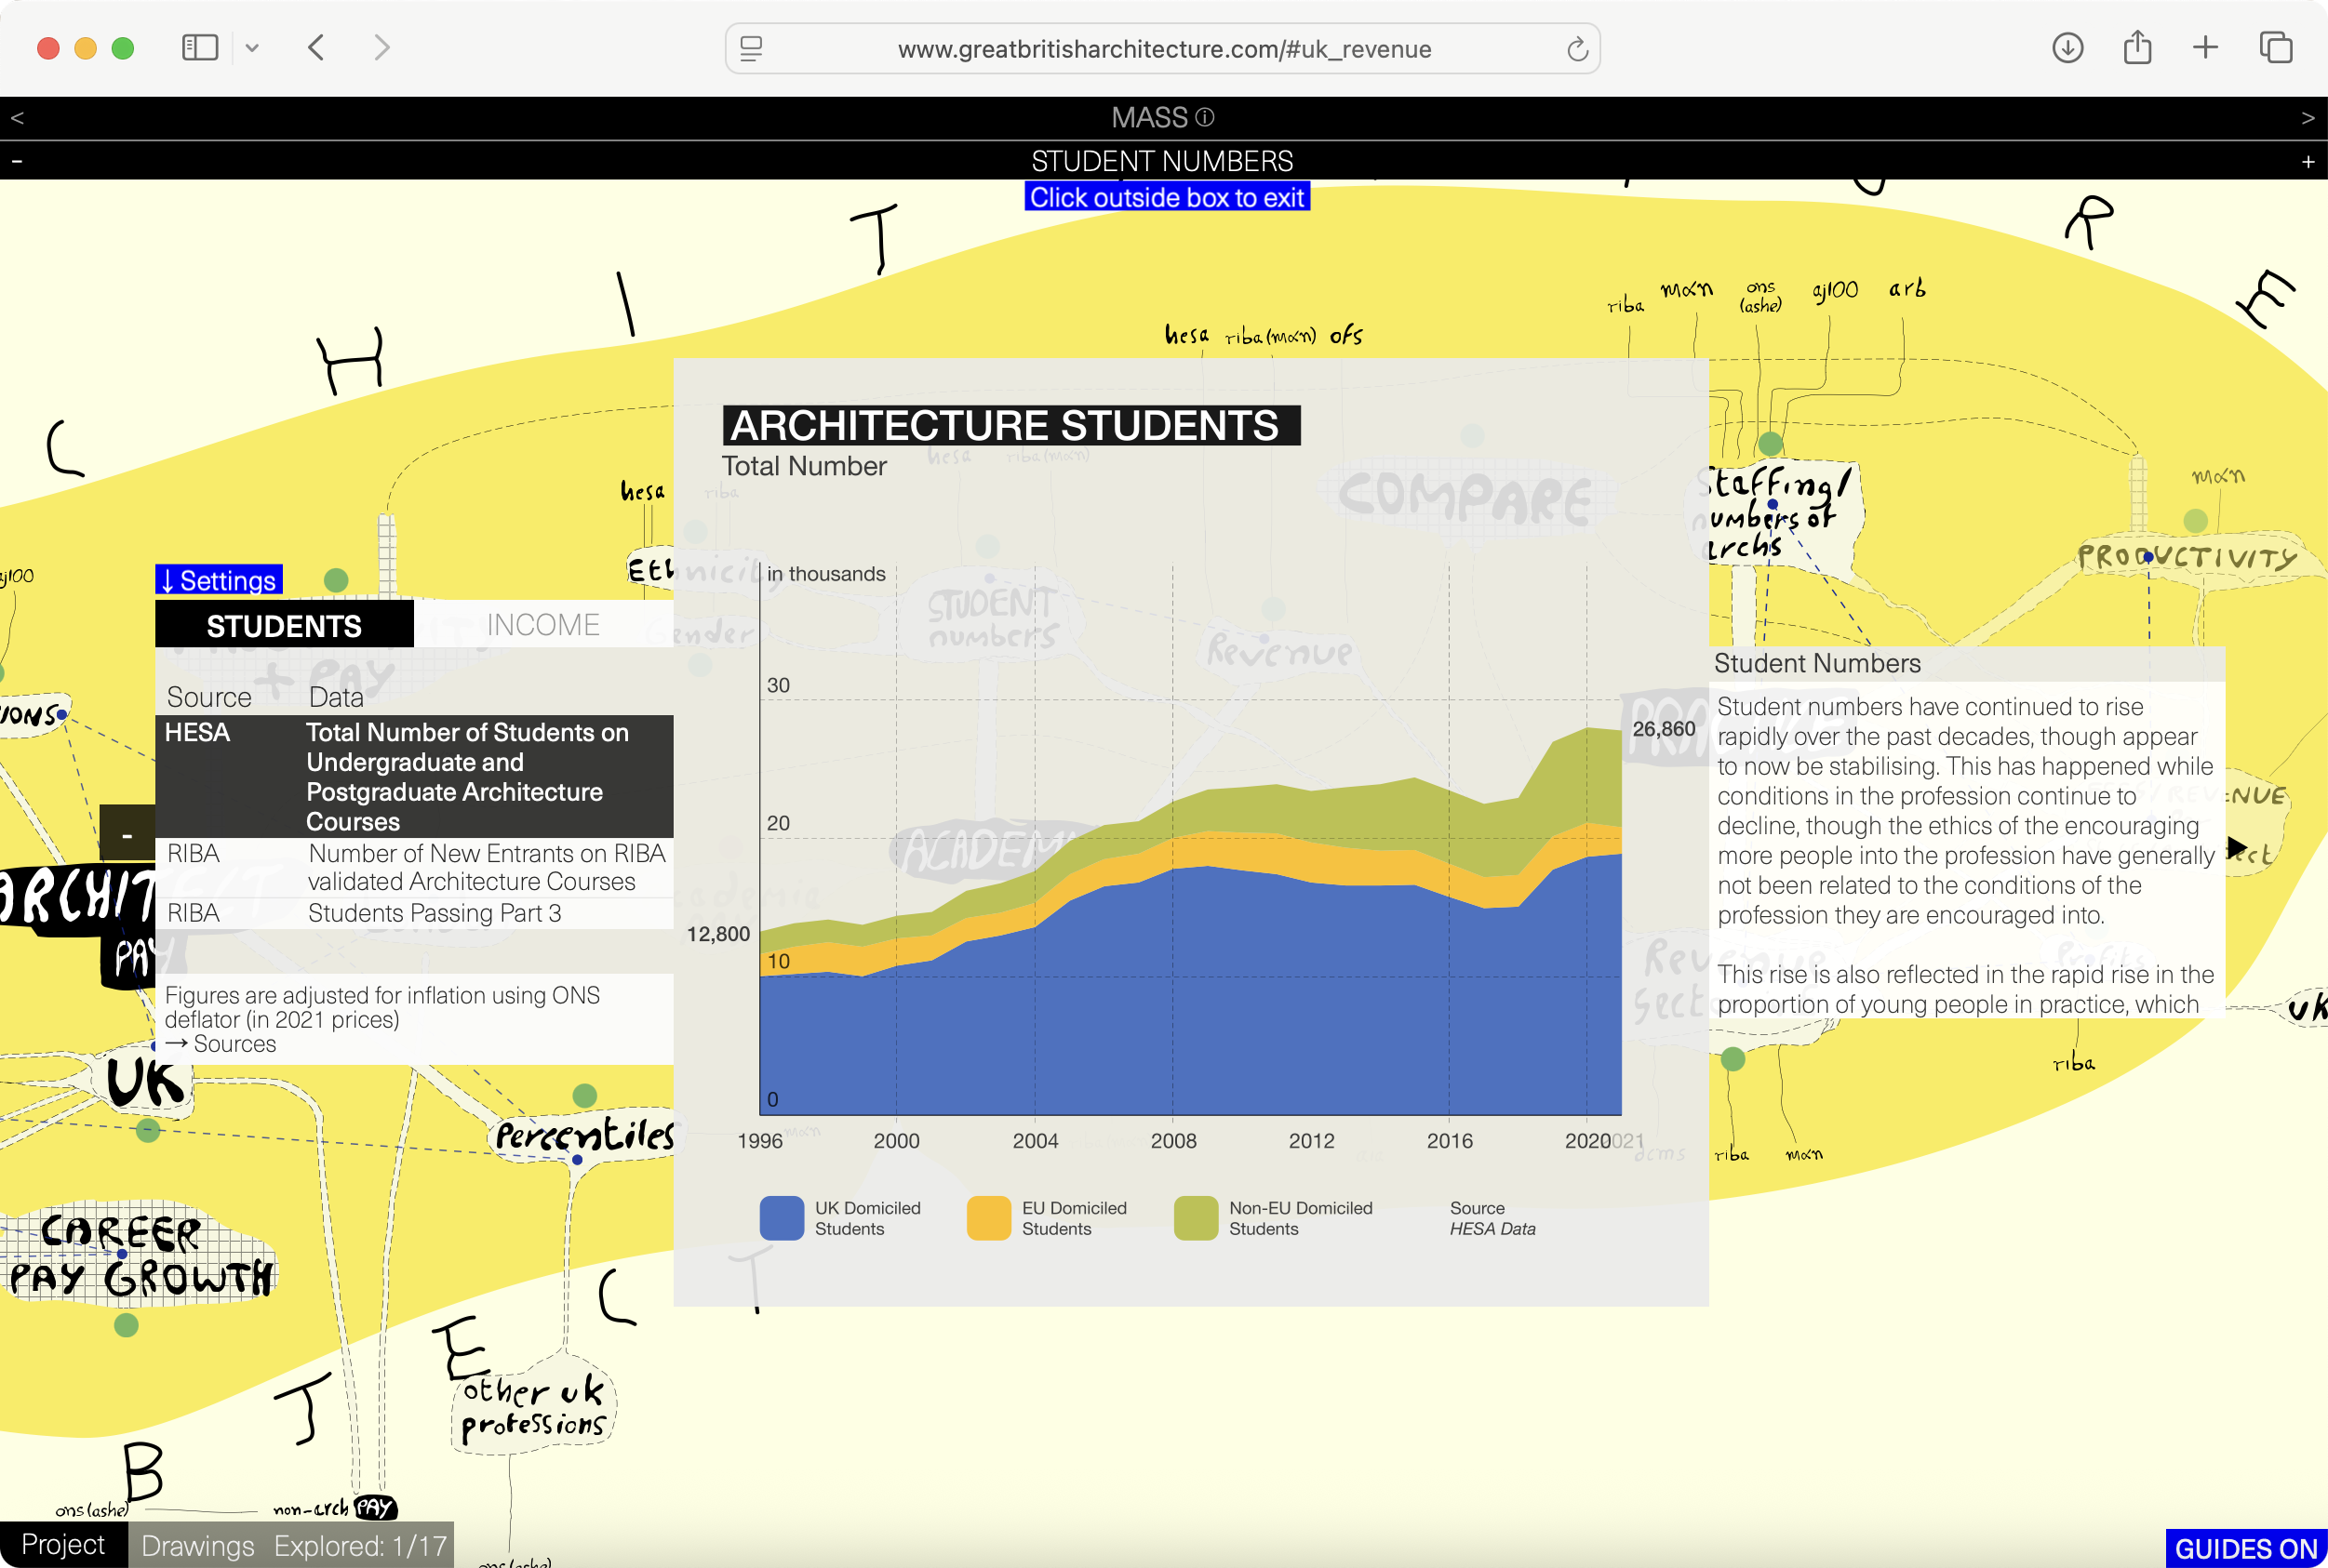This screenshot has width=2328, height=1568.
Task: Reload the page with refresh icon
Action: click(x=1577, y=49)
